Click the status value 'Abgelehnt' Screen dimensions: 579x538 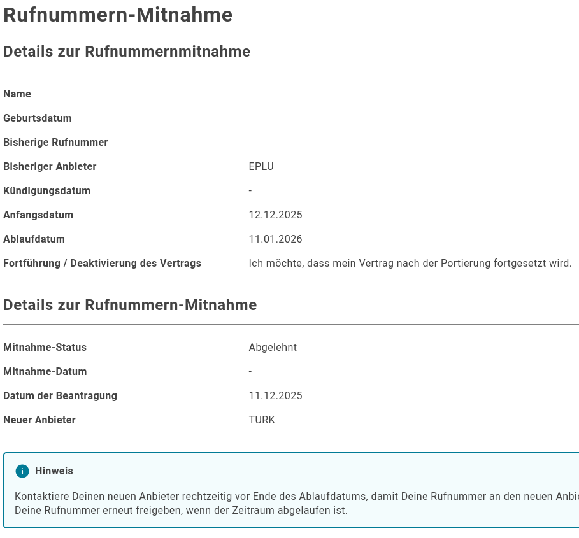(273, 347)
